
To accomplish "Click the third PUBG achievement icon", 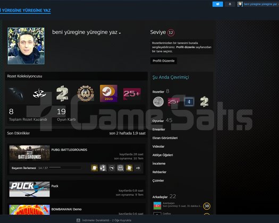I will [x=112, y=168].
